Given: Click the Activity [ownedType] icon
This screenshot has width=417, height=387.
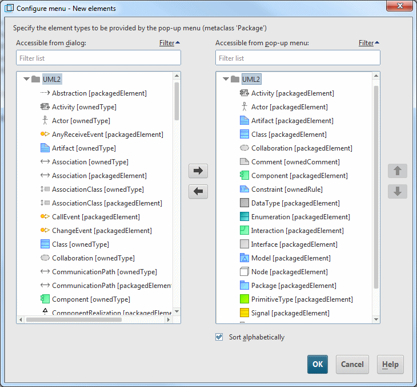Looking at the screenshot, I should [x=45, y=107].
